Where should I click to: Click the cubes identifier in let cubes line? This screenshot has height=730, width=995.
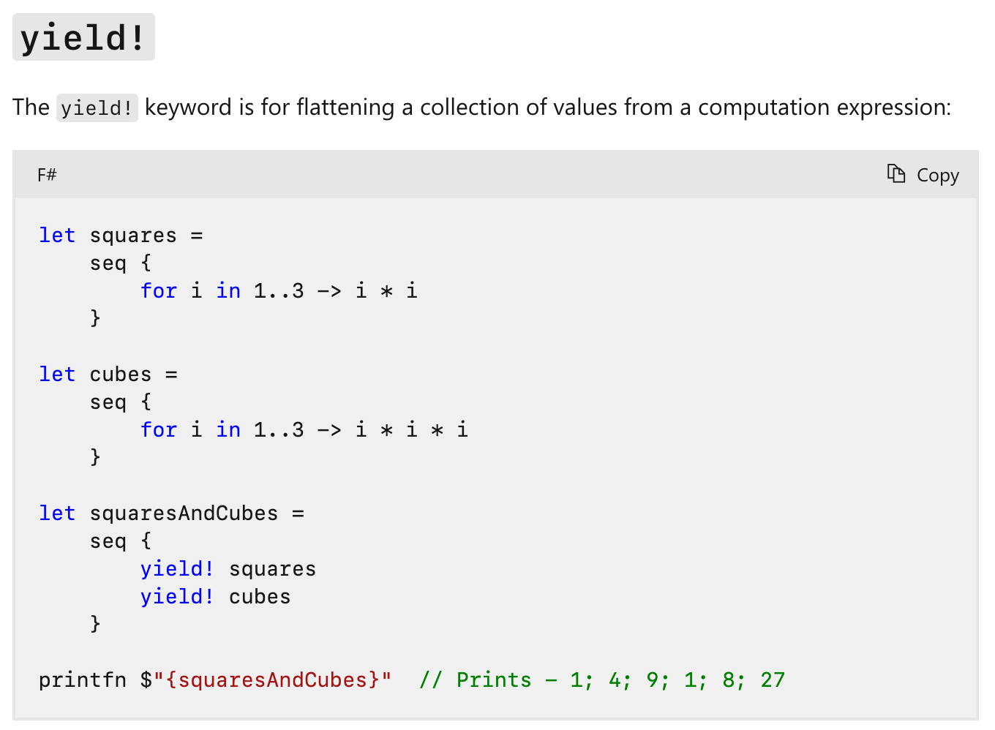(x=120, y=375)
